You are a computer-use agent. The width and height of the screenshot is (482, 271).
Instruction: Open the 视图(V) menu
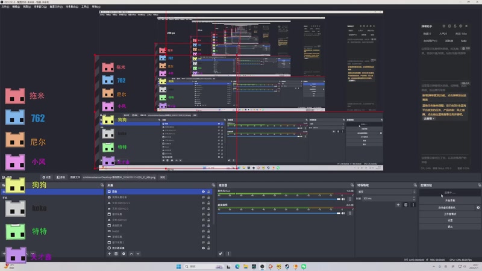coord(27,7)
